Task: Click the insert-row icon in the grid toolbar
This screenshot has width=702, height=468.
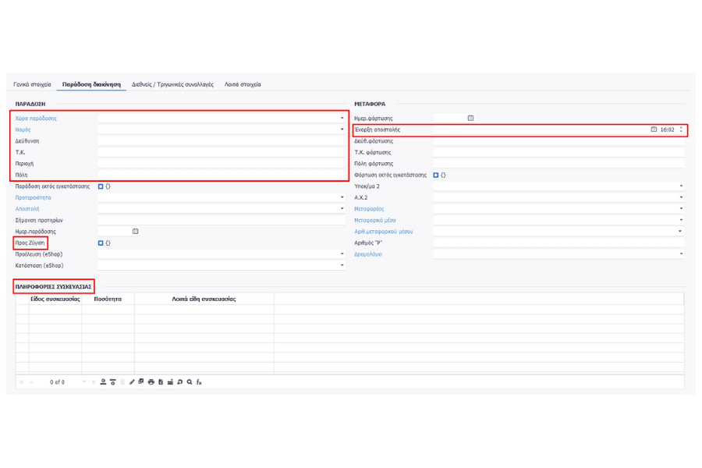Action: click(x=113, y=382)
